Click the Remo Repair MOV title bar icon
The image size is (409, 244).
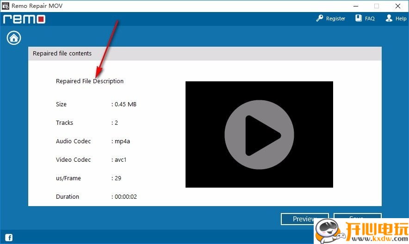point(6,6)
